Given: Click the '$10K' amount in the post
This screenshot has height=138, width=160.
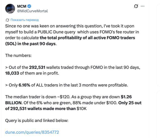Looking at the screenshot, I should pos(82,109).
